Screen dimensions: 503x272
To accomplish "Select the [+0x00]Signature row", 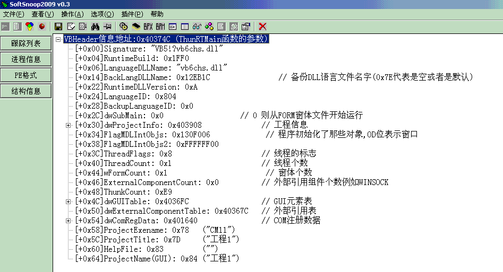I will (149, 49).
